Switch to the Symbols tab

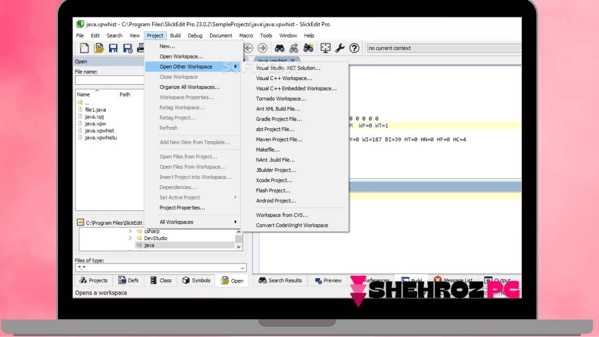tap(196, 280)
